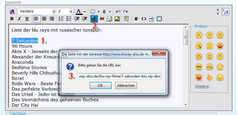Click the highlighted text '7 Sekunden'
Screen dimensions: 237x115
[x=25, y=41]
